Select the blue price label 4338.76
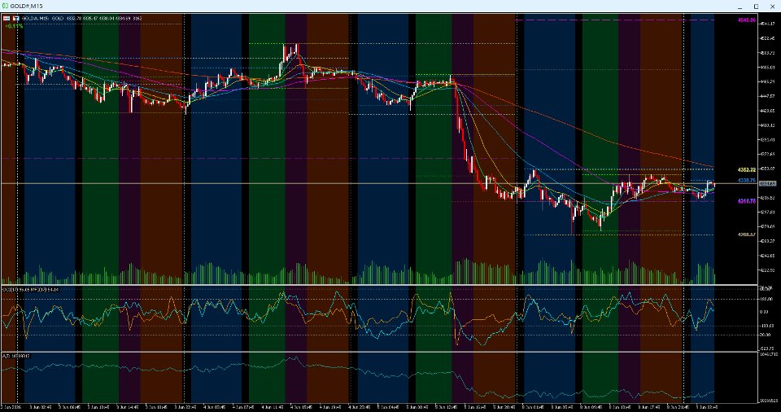The width and height of the screenshot is (781, 412). [747, 180]
